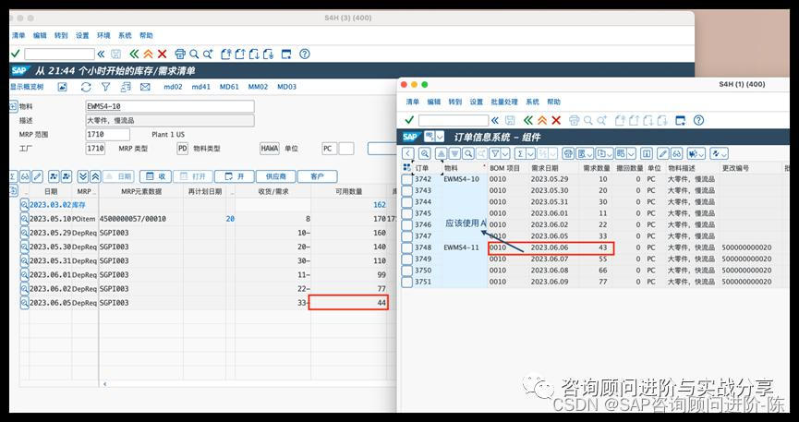Open last dropdown at right end of components toolbar
Screen dimensions: 799x422
pyautogui.click(x=723, y=153)
